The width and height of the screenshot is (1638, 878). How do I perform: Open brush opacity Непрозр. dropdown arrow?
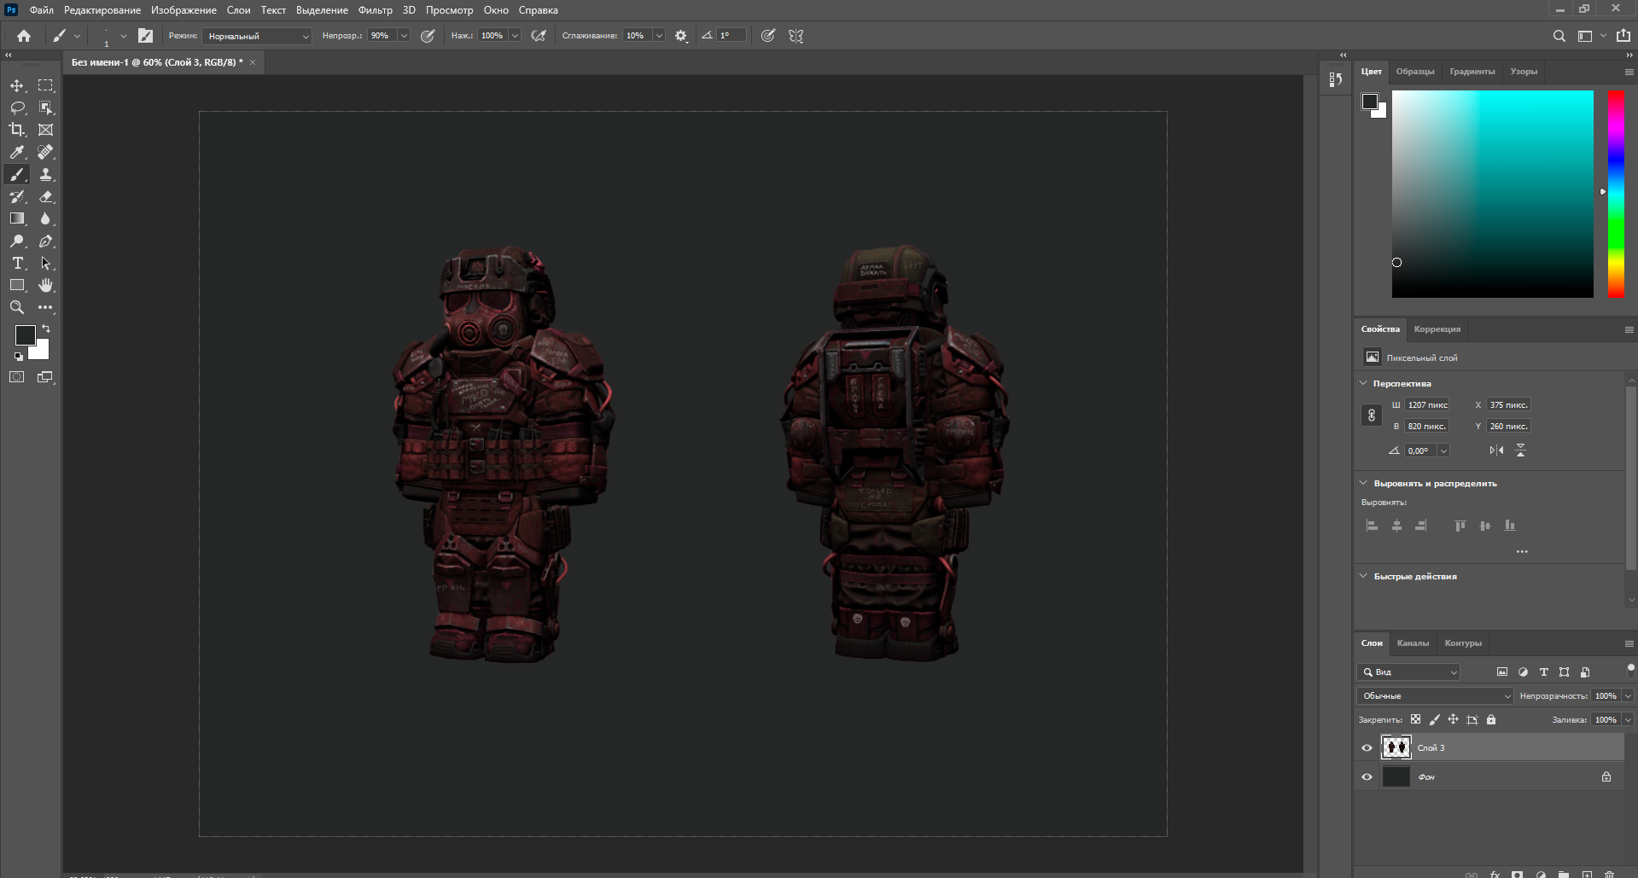tap(404, 36)
